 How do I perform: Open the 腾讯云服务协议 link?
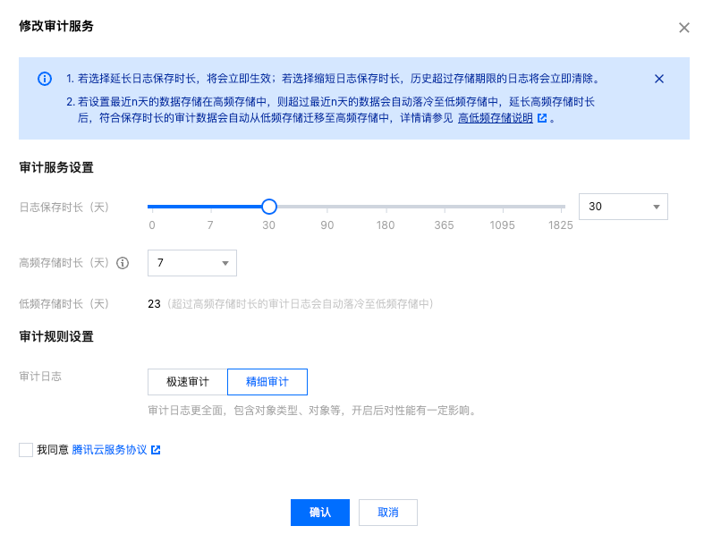109,450
